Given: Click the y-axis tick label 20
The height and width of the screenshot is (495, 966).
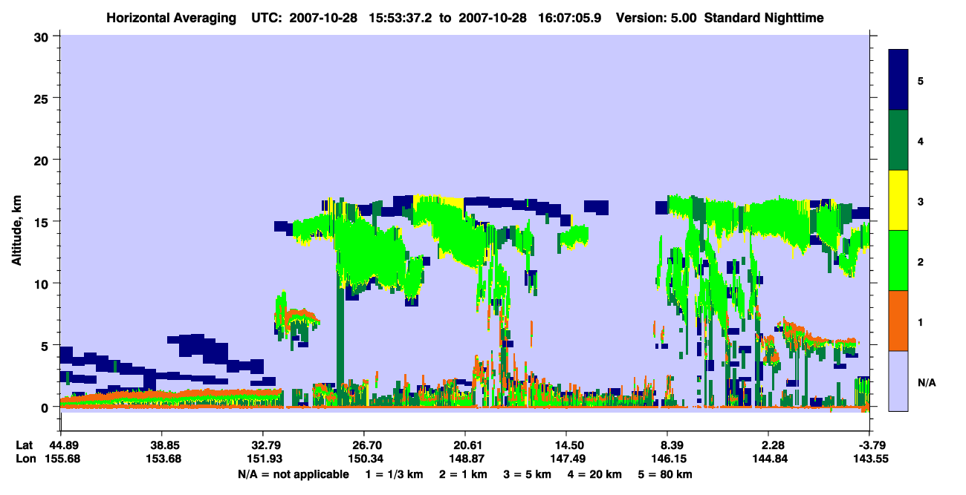Looking at the screenshot, I should [x=42, y=160].
